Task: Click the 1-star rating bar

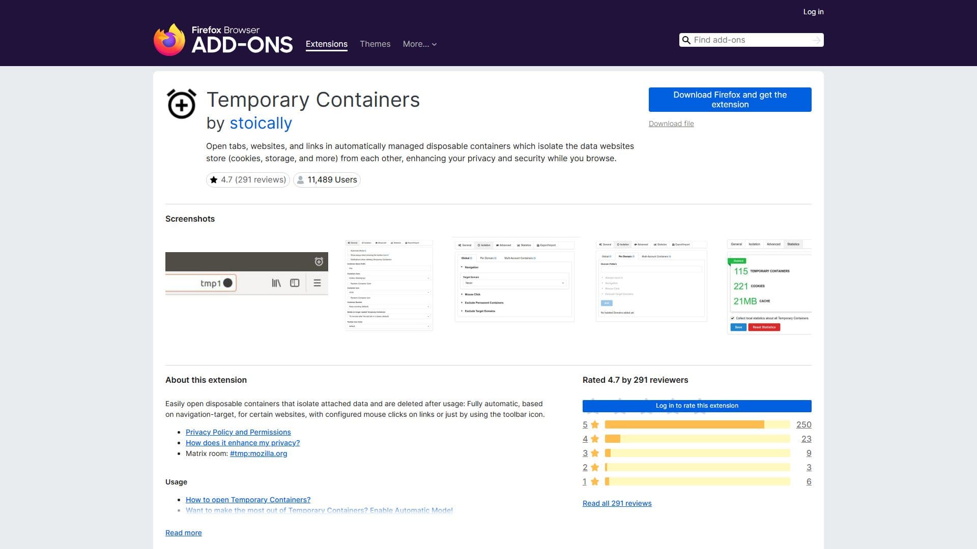Action: coord(697,481)
